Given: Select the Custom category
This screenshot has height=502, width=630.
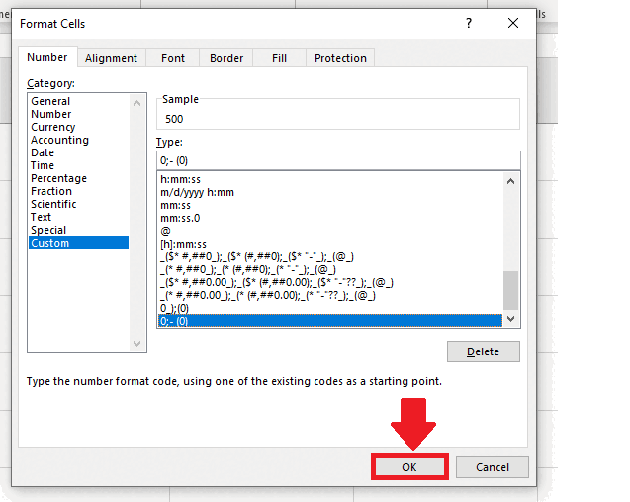Looking at the screenshot, I should point(78,243).
